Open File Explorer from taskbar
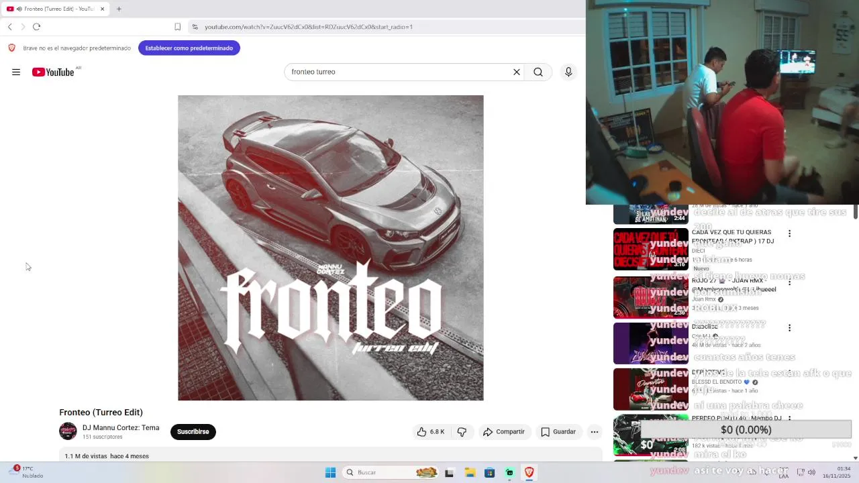Screen dimensions: 859x483 [x=470, y=472]
